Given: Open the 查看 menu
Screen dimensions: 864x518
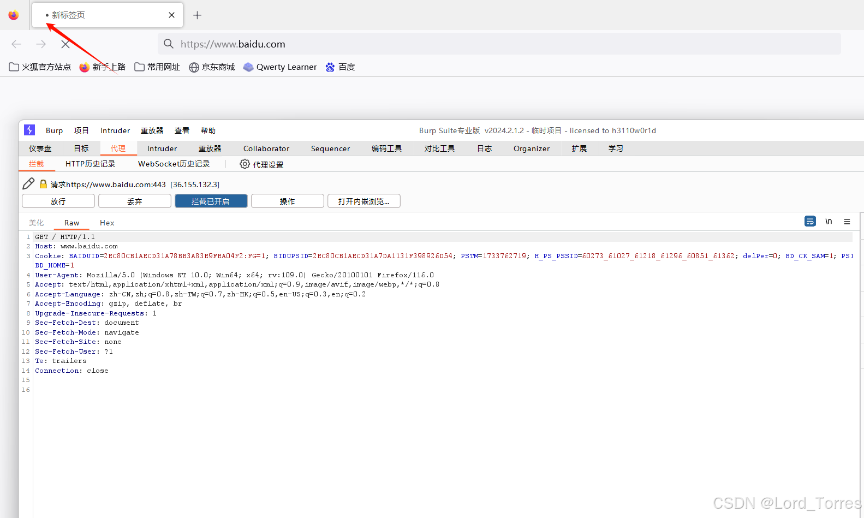Looking at the screenshot, I should (182, 130).
